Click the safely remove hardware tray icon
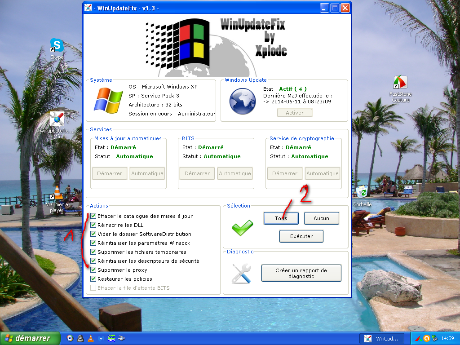 pos(434,338)
